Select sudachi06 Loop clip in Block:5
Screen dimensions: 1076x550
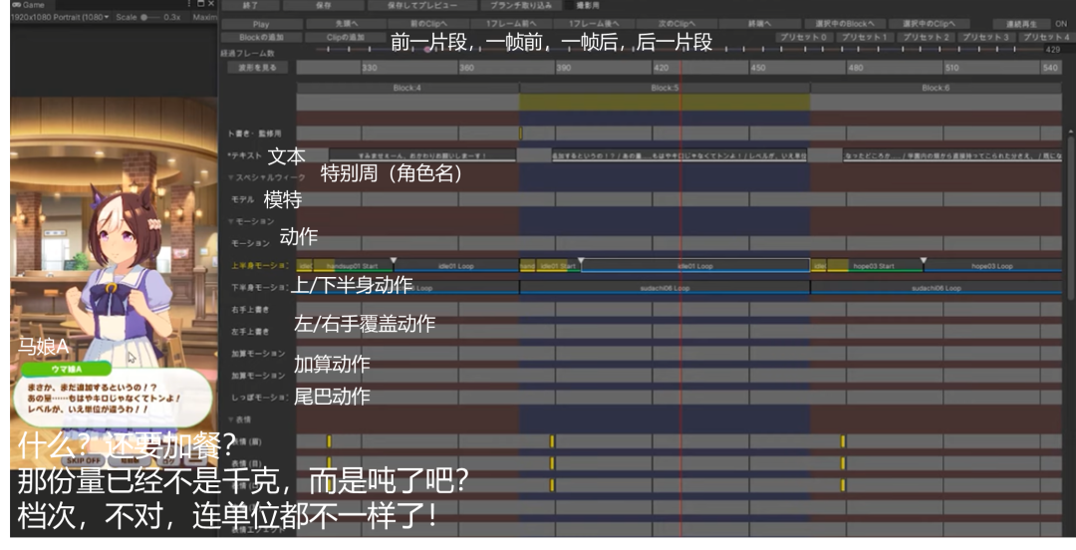pos(665,288)
